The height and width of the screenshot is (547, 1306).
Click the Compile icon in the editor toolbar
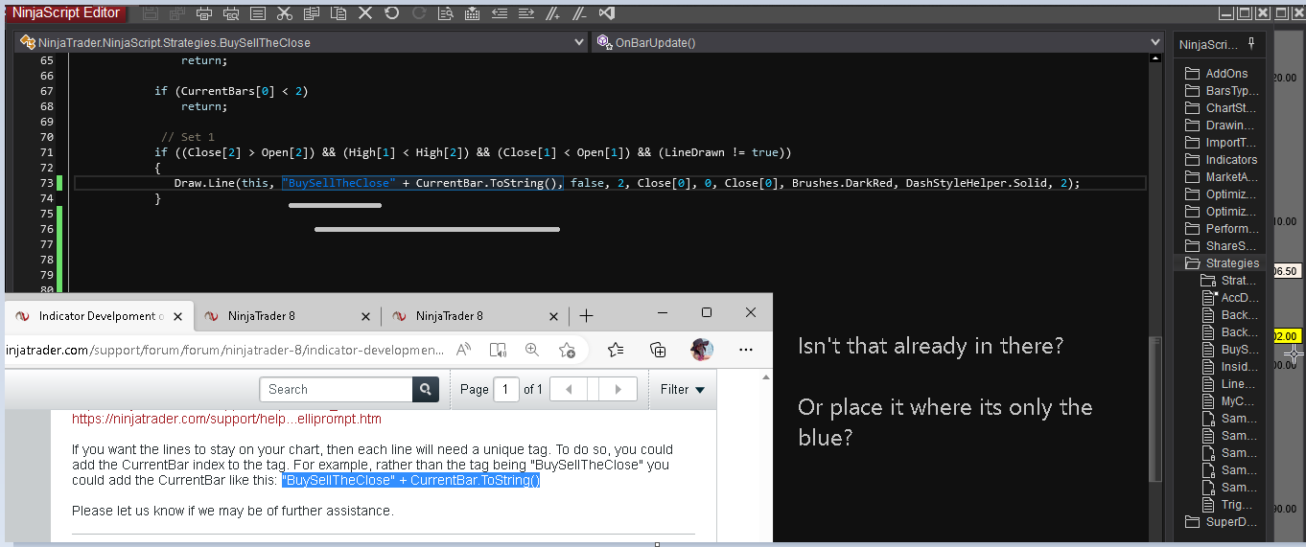[473, 13]
